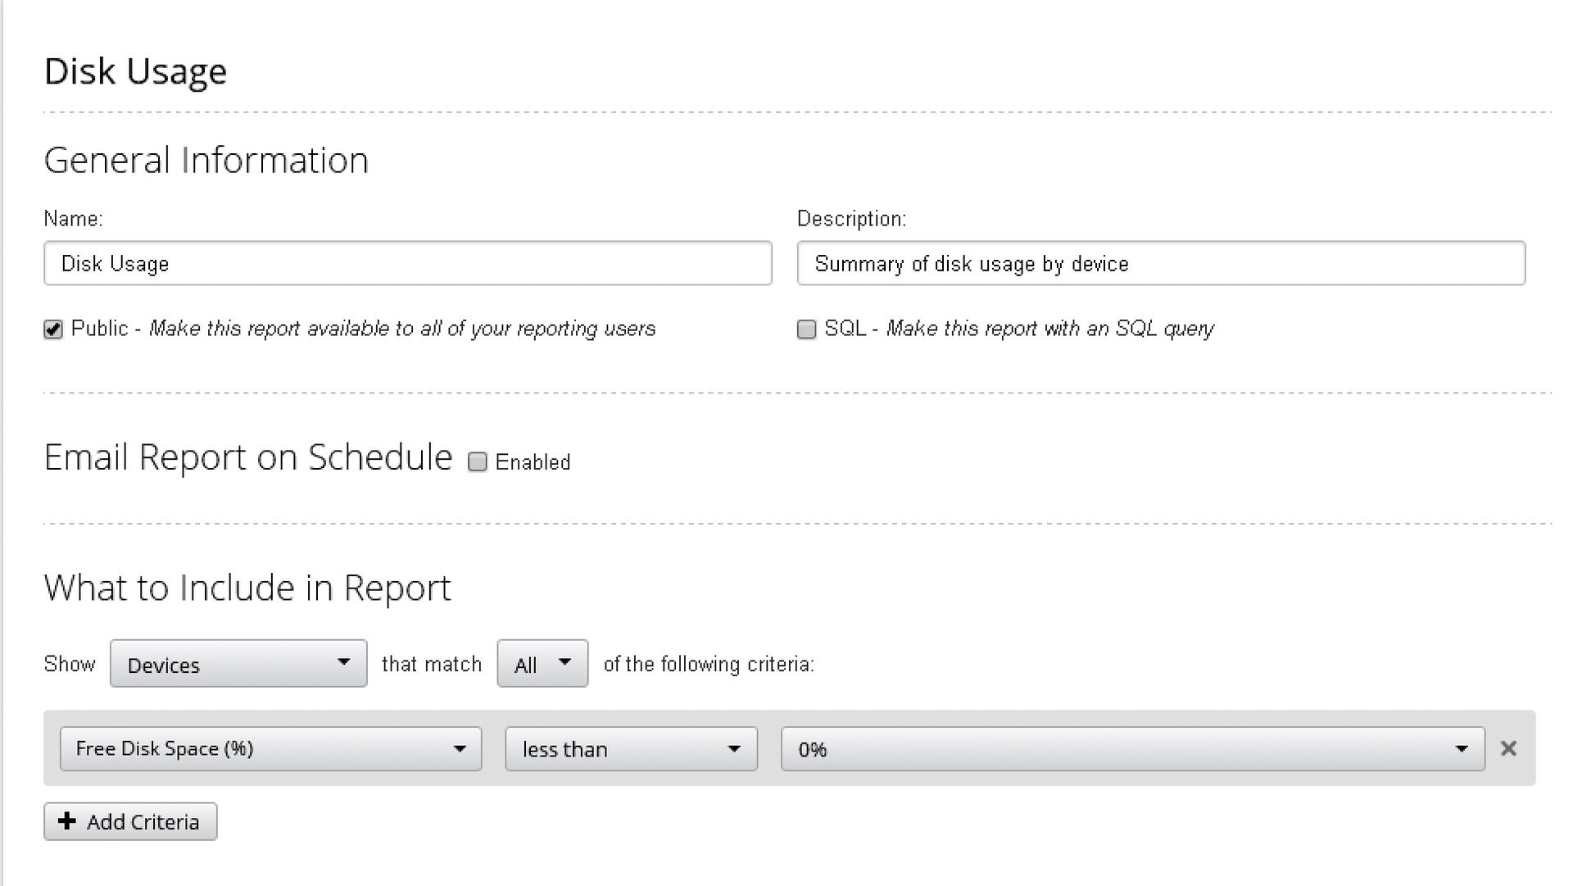Open the Free Disk Space criteria dropdown

270,748
